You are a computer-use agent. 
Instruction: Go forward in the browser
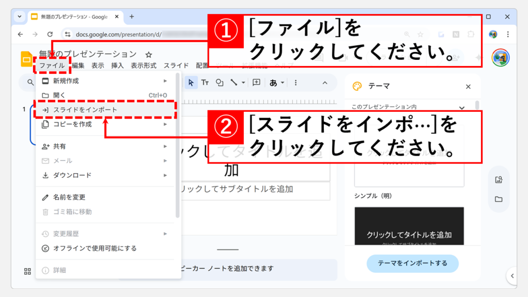tap(35, 35)
